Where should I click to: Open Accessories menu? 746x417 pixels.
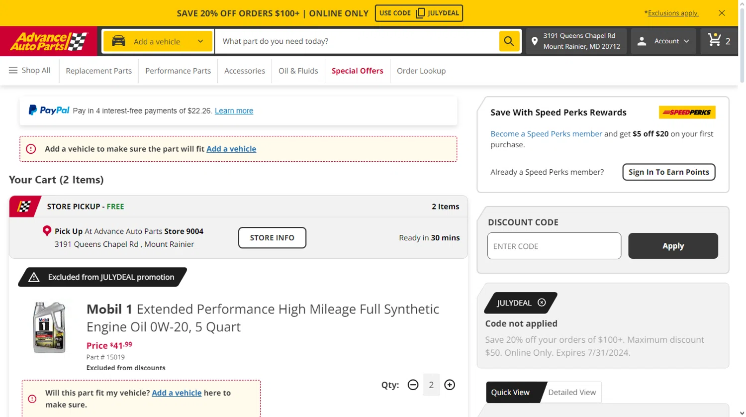coord(245,71)
